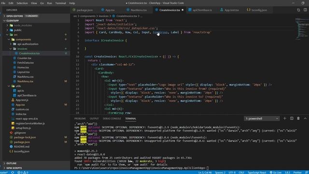Viewport: 309px width, 174px height.
Task: Open registerServiceWorker.js file
Action: tap(30, 123)
